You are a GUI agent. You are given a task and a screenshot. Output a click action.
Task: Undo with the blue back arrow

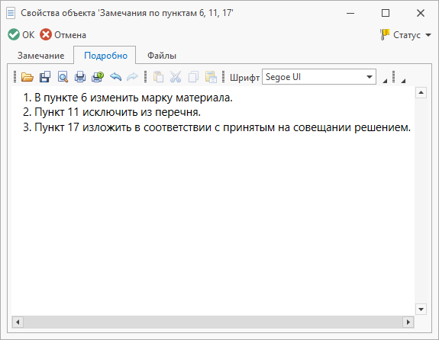115,76
